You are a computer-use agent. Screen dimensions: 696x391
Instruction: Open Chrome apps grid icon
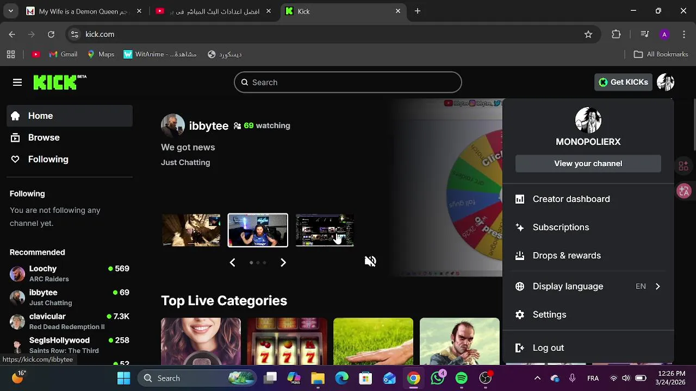(x=11, y=54)
